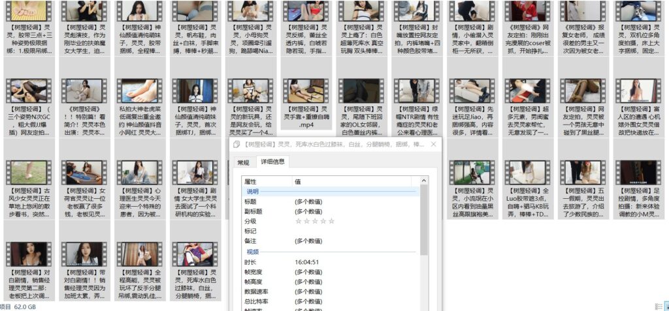The image size is (669, 311).
Task: Set 分级 rating to one star
Action: 299,221
